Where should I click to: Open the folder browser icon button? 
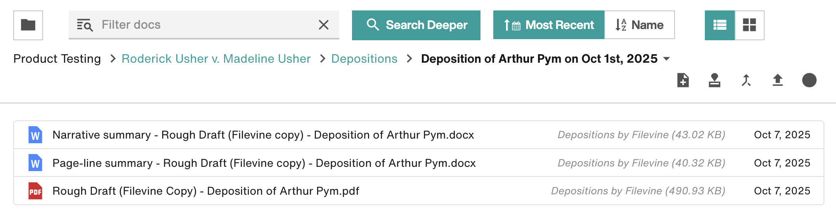coord(28,25)
